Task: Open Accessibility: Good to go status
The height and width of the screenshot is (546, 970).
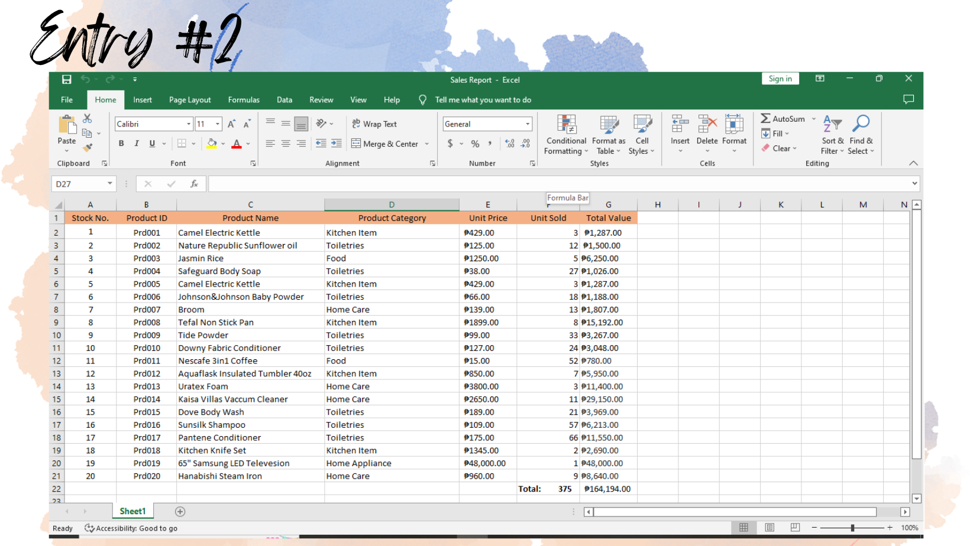Action: click(x=131, y=528)
